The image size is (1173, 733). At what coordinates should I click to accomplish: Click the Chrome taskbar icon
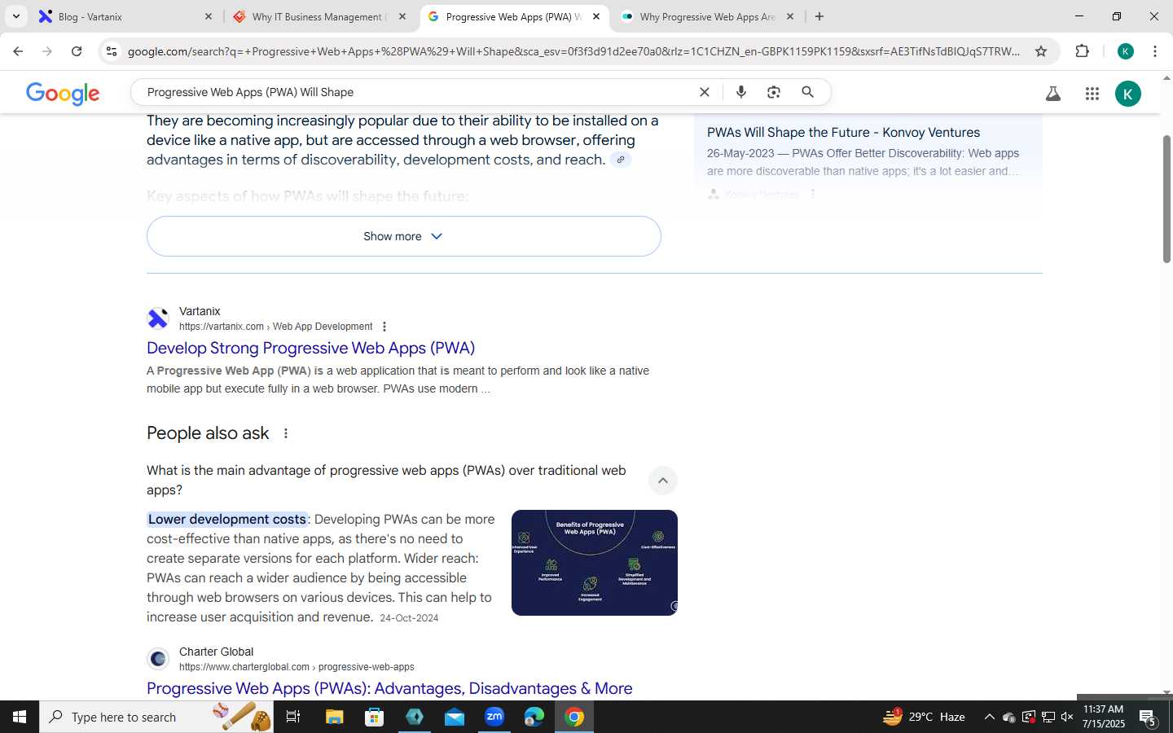click(574, 717)
